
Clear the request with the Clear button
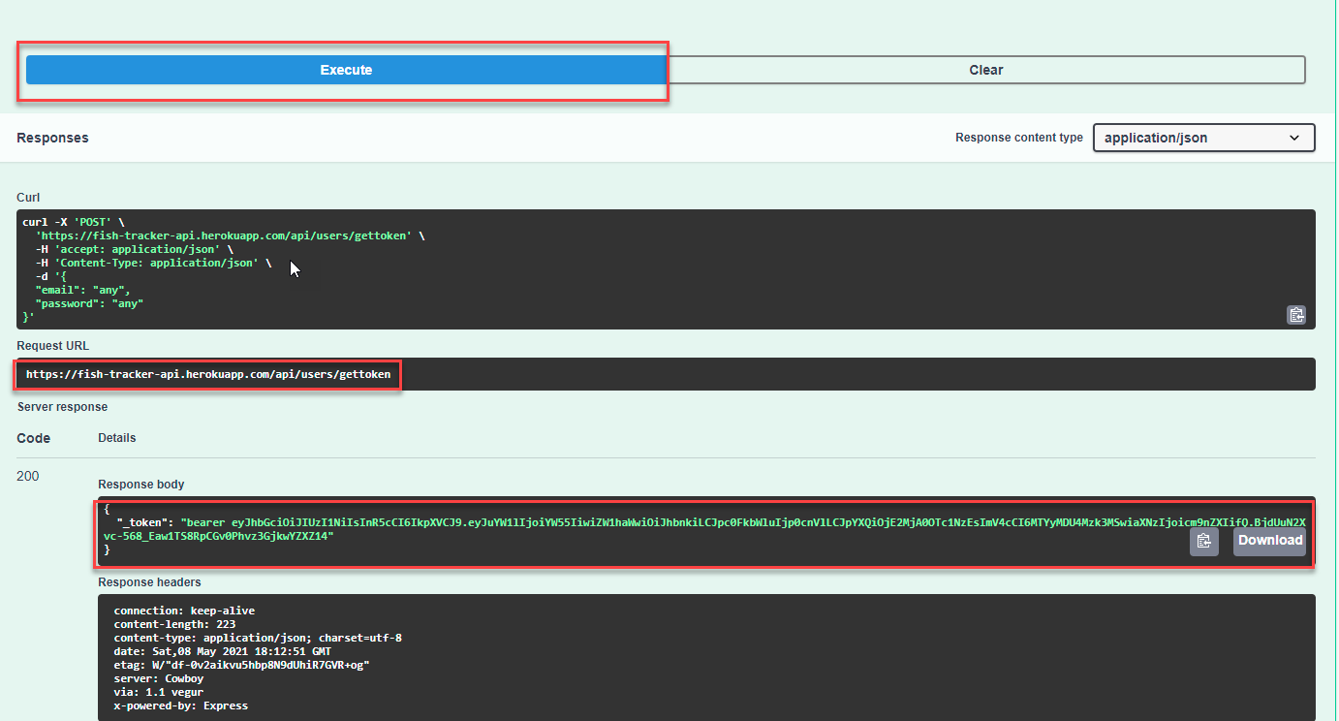[x=986, y=70]
